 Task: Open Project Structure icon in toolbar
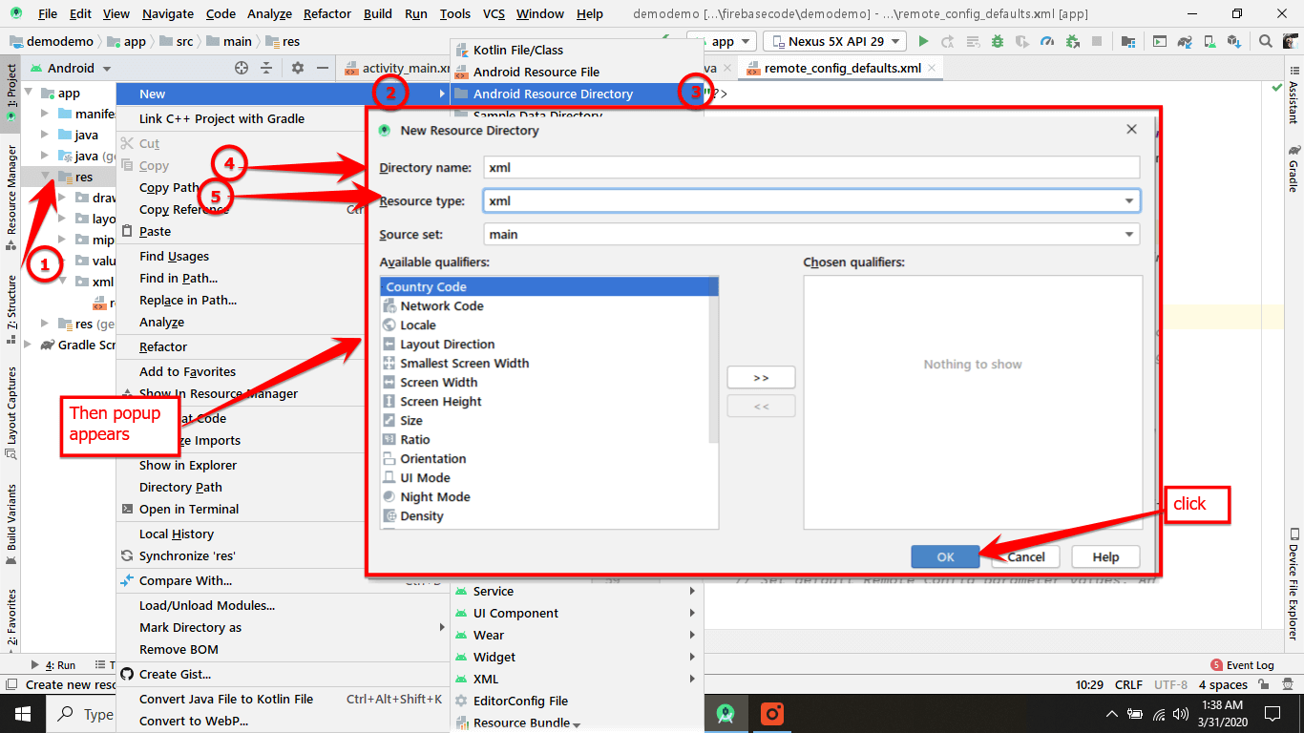[1129, 41]
